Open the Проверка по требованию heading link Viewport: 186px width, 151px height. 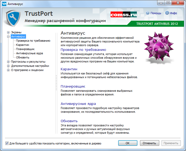pyautogui.click(x=83, y=50)
